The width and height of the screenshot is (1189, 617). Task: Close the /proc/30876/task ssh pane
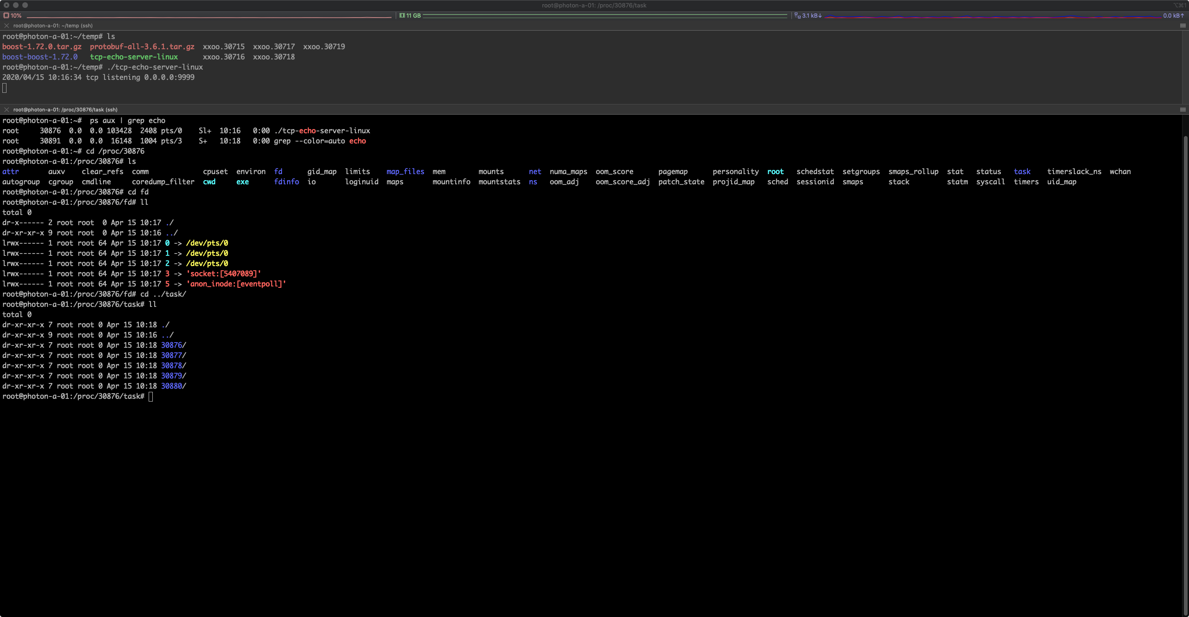[x=7, y=110]
